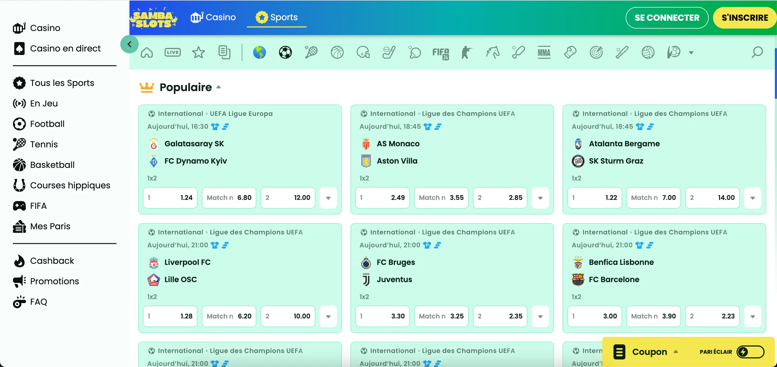Viewport: 777px width, 367px height.
Task: Open Tous les Sports in sidebar
Action: 54,83
